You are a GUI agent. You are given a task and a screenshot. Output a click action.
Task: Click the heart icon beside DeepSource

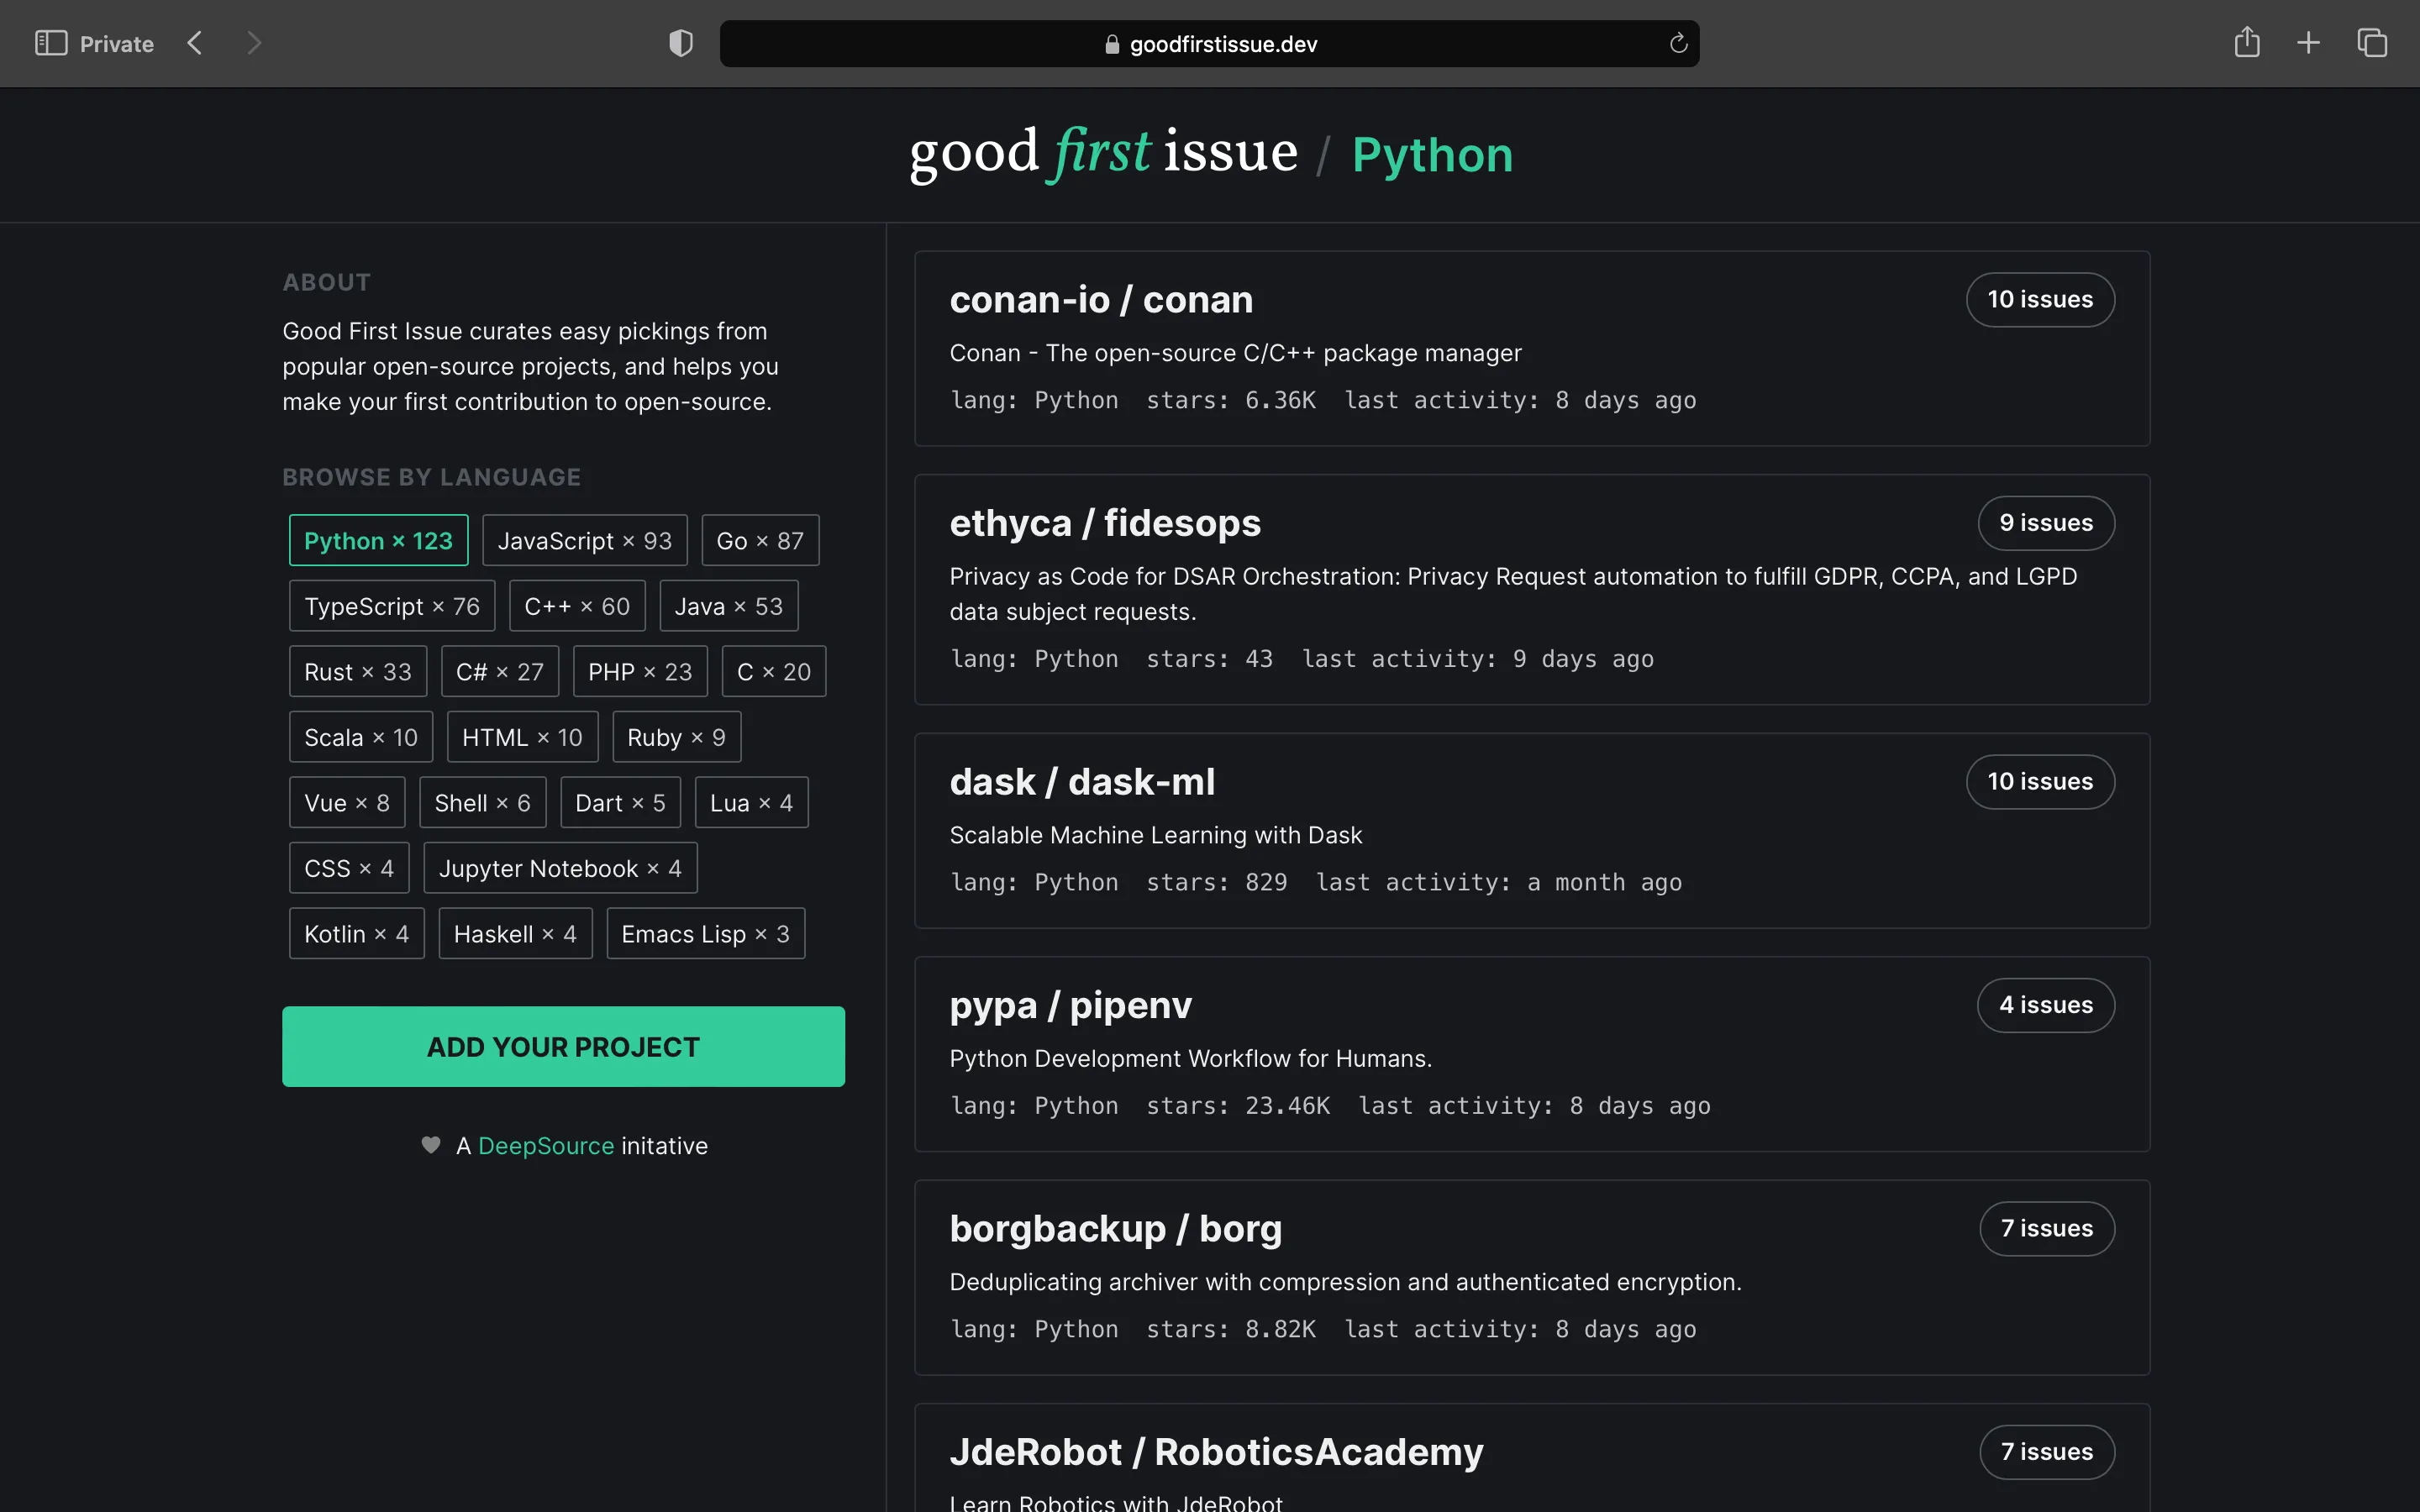(x=431, y=1145)
